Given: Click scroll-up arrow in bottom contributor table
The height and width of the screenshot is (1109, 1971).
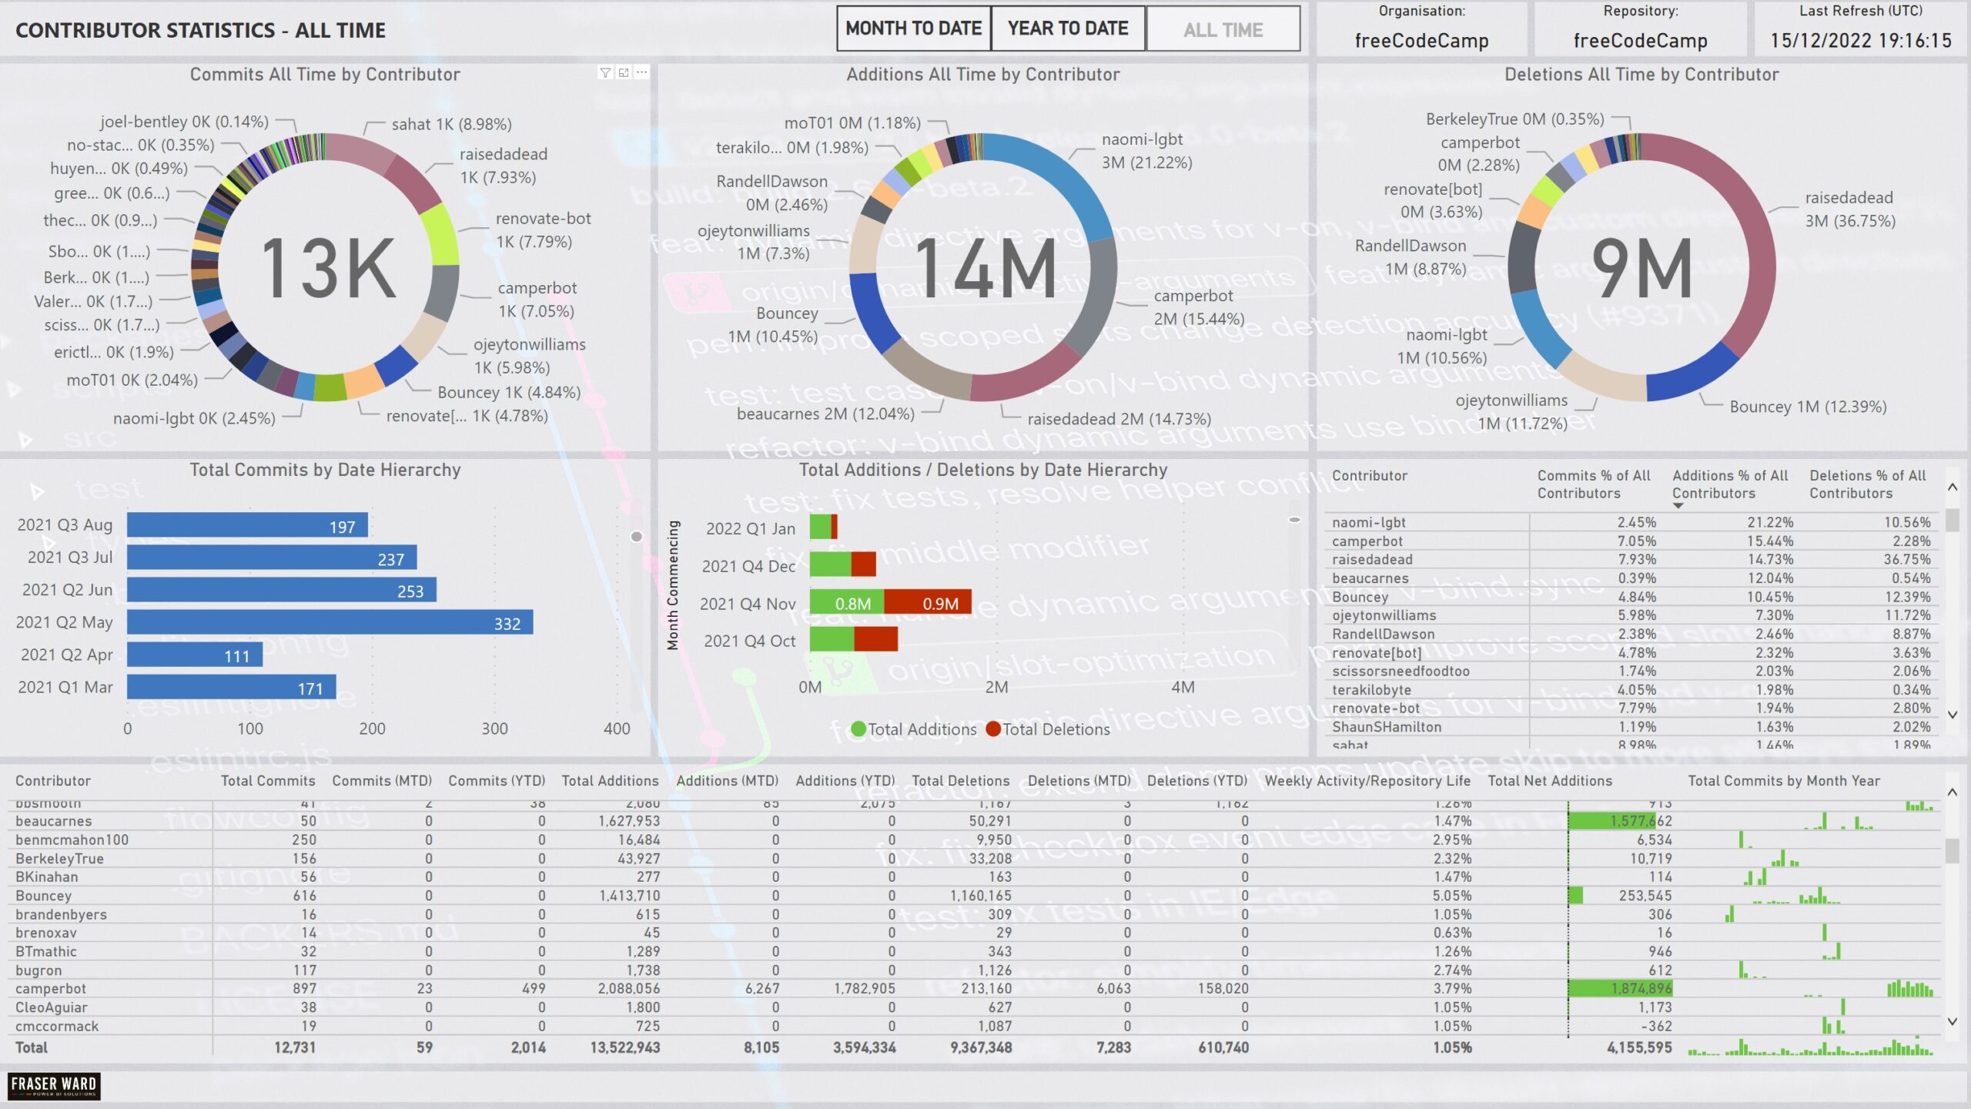Looking at the screenshot, I should coord(1953,792).
